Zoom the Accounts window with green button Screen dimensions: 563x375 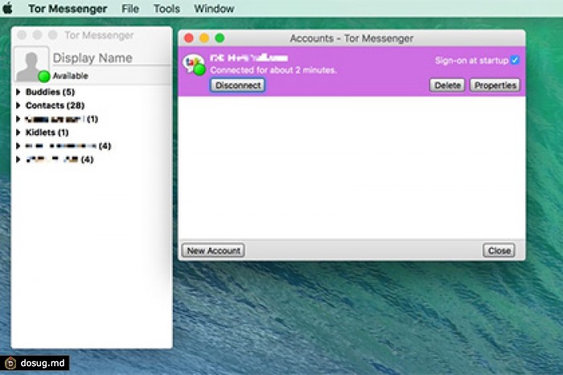(x=220, y=38)
